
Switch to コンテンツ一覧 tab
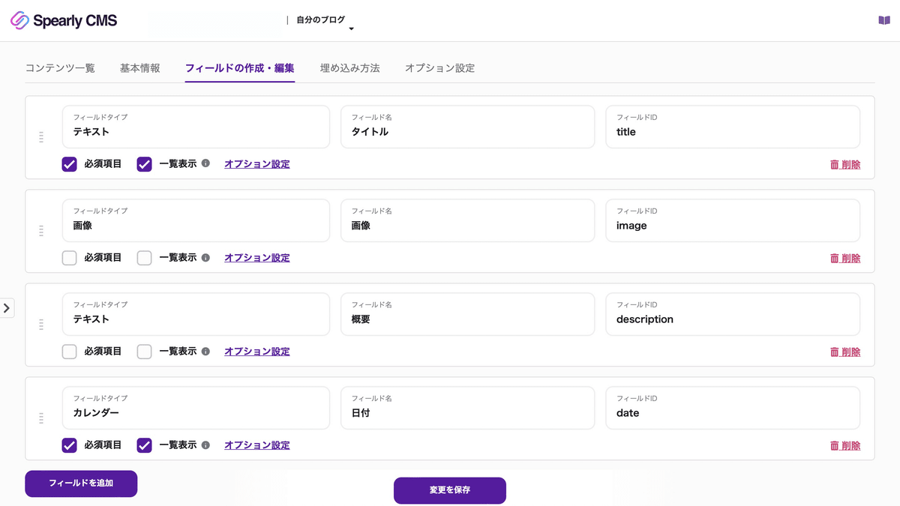[x=60, y=67]
